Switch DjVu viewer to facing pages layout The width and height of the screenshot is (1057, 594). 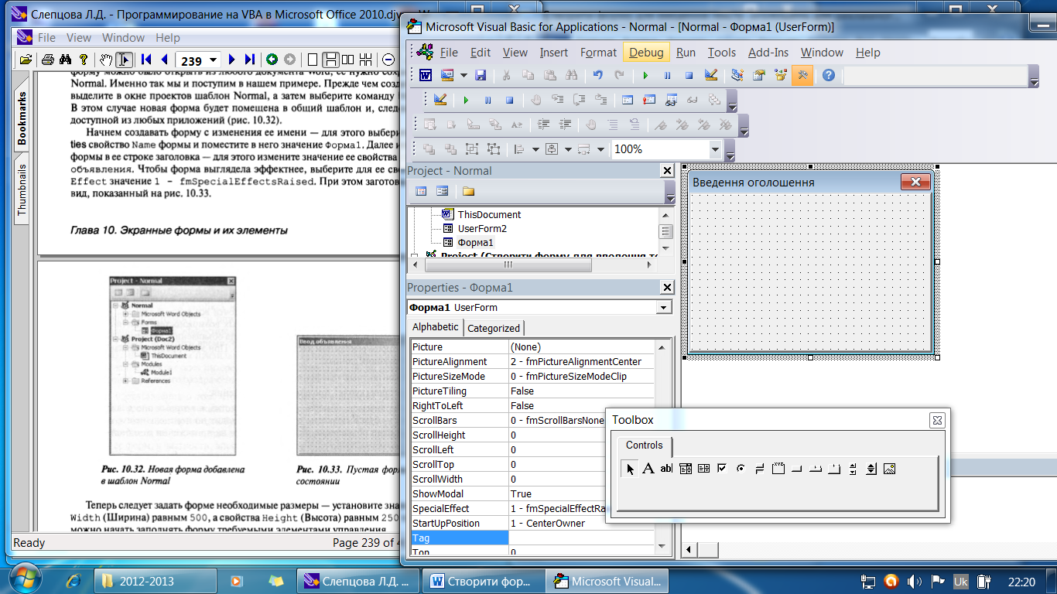pyautogui.click(x=348, y=60)
